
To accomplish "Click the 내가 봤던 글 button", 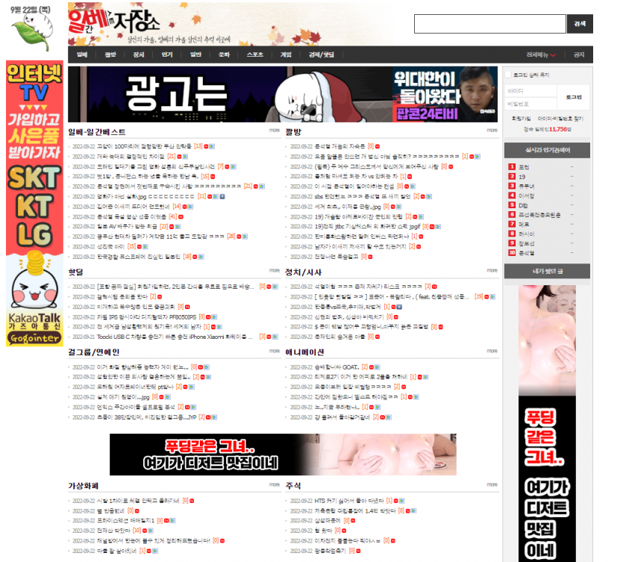I will 547,272.
